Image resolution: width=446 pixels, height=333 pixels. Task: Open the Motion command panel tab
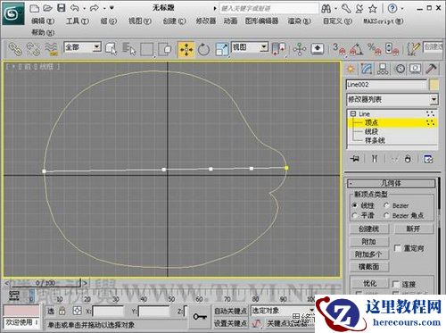(x=400, y=69)
